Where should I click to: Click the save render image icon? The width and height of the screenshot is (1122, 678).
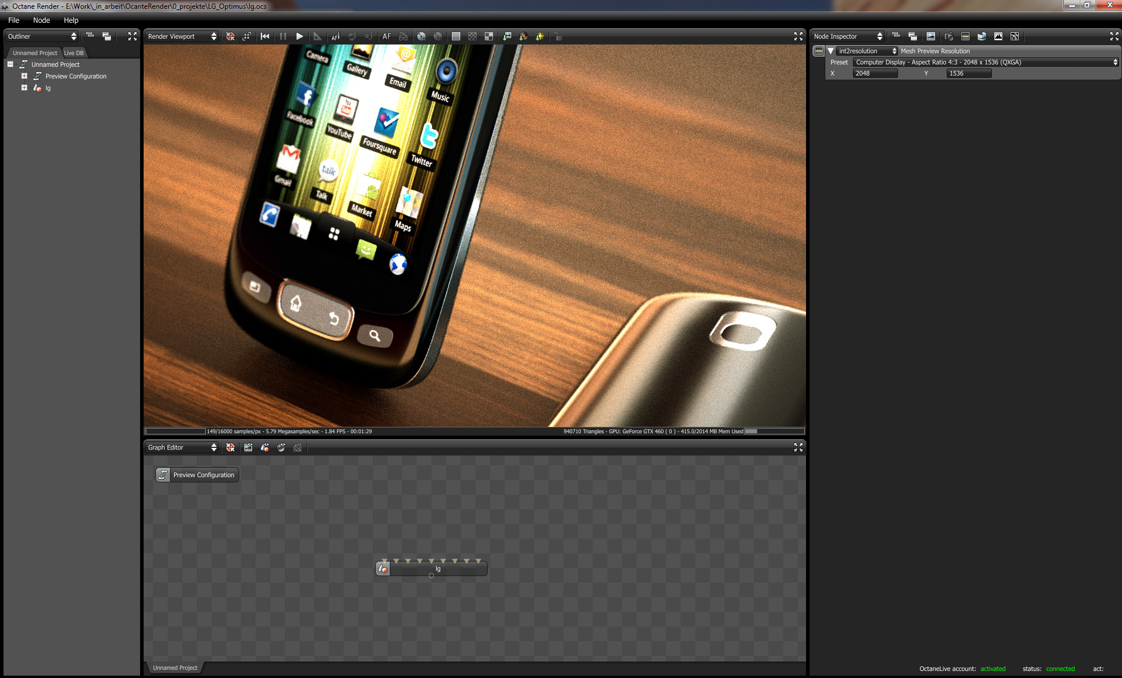507,36
